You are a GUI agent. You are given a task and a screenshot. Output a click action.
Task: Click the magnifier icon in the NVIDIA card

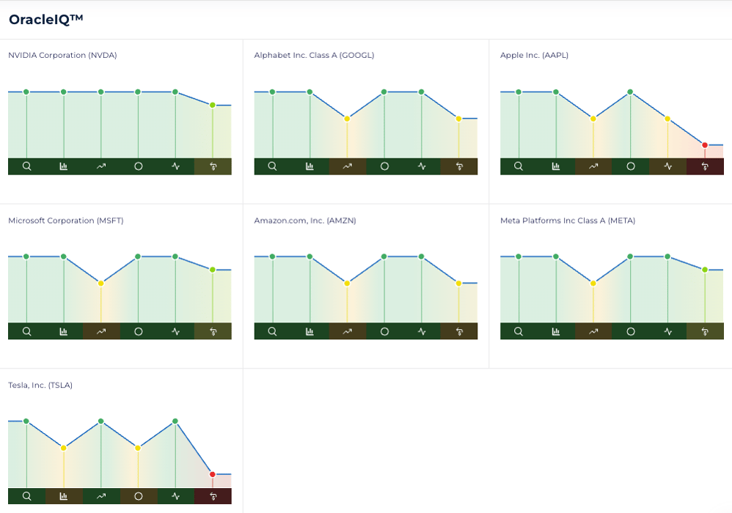pyautogui.click(x=26, y=166)
